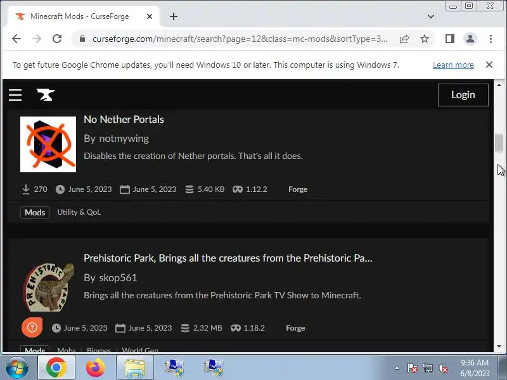Open the Utility & QoL category
This screenshot has height=380, width=507.
click(79, 212)
